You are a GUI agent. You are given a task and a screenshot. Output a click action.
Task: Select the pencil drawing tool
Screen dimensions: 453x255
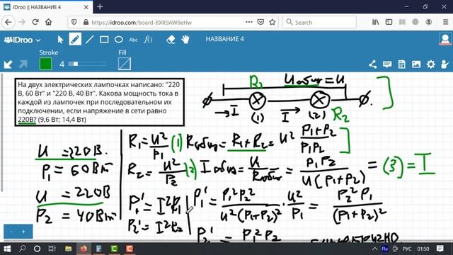point(75,40)
